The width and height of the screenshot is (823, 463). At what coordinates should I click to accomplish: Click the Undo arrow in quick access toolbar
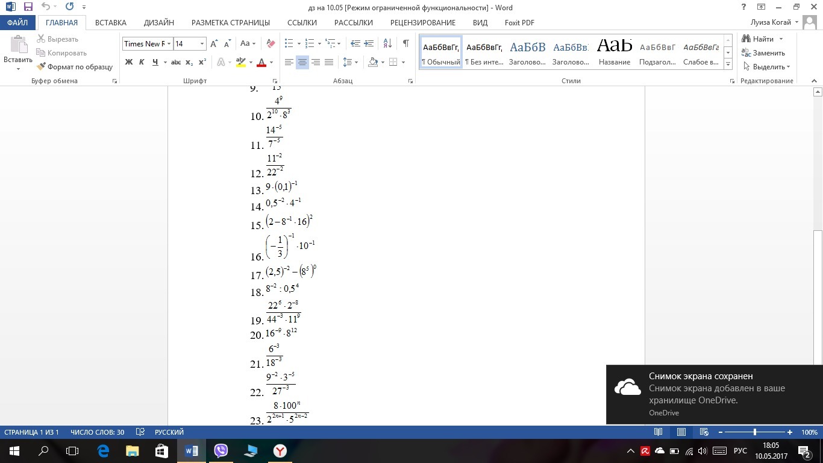[x=46, y=7]
